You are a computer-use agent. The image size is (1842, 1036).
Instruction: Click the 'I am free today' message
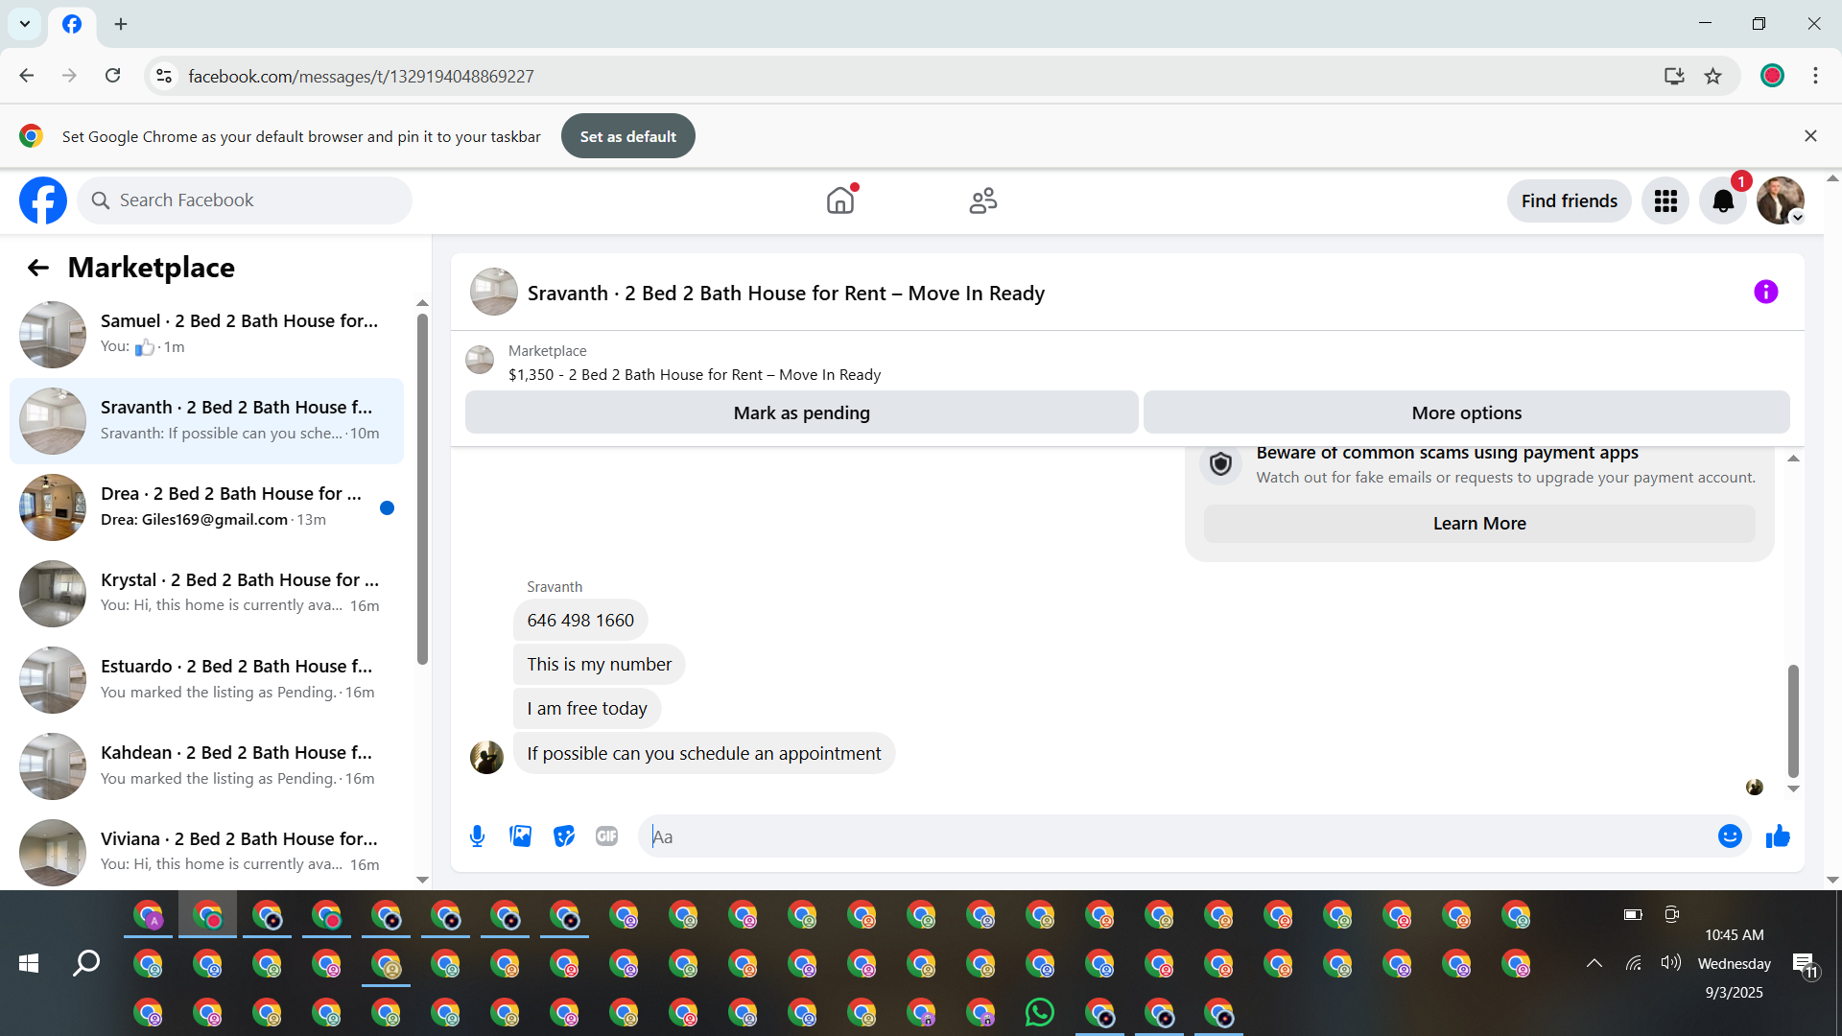click(587, 709)
